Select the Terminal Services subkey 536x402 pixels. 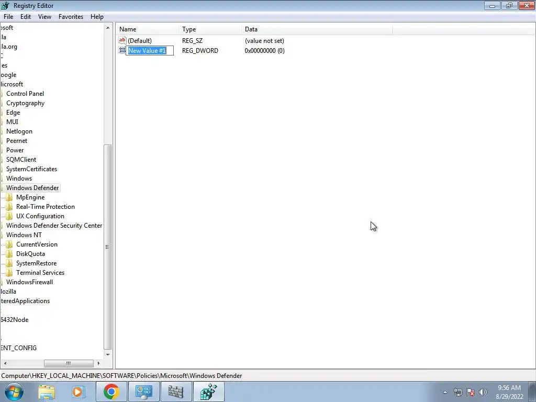(x=40, y=272)
